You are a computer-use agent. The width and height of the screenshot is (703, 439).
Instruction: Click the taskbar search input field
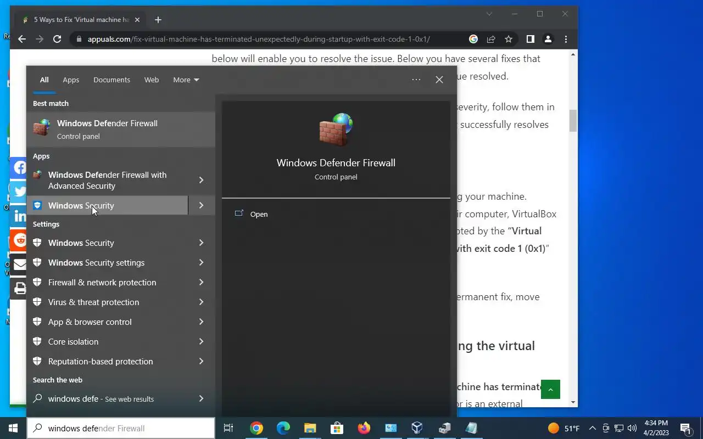click(121, 428)
